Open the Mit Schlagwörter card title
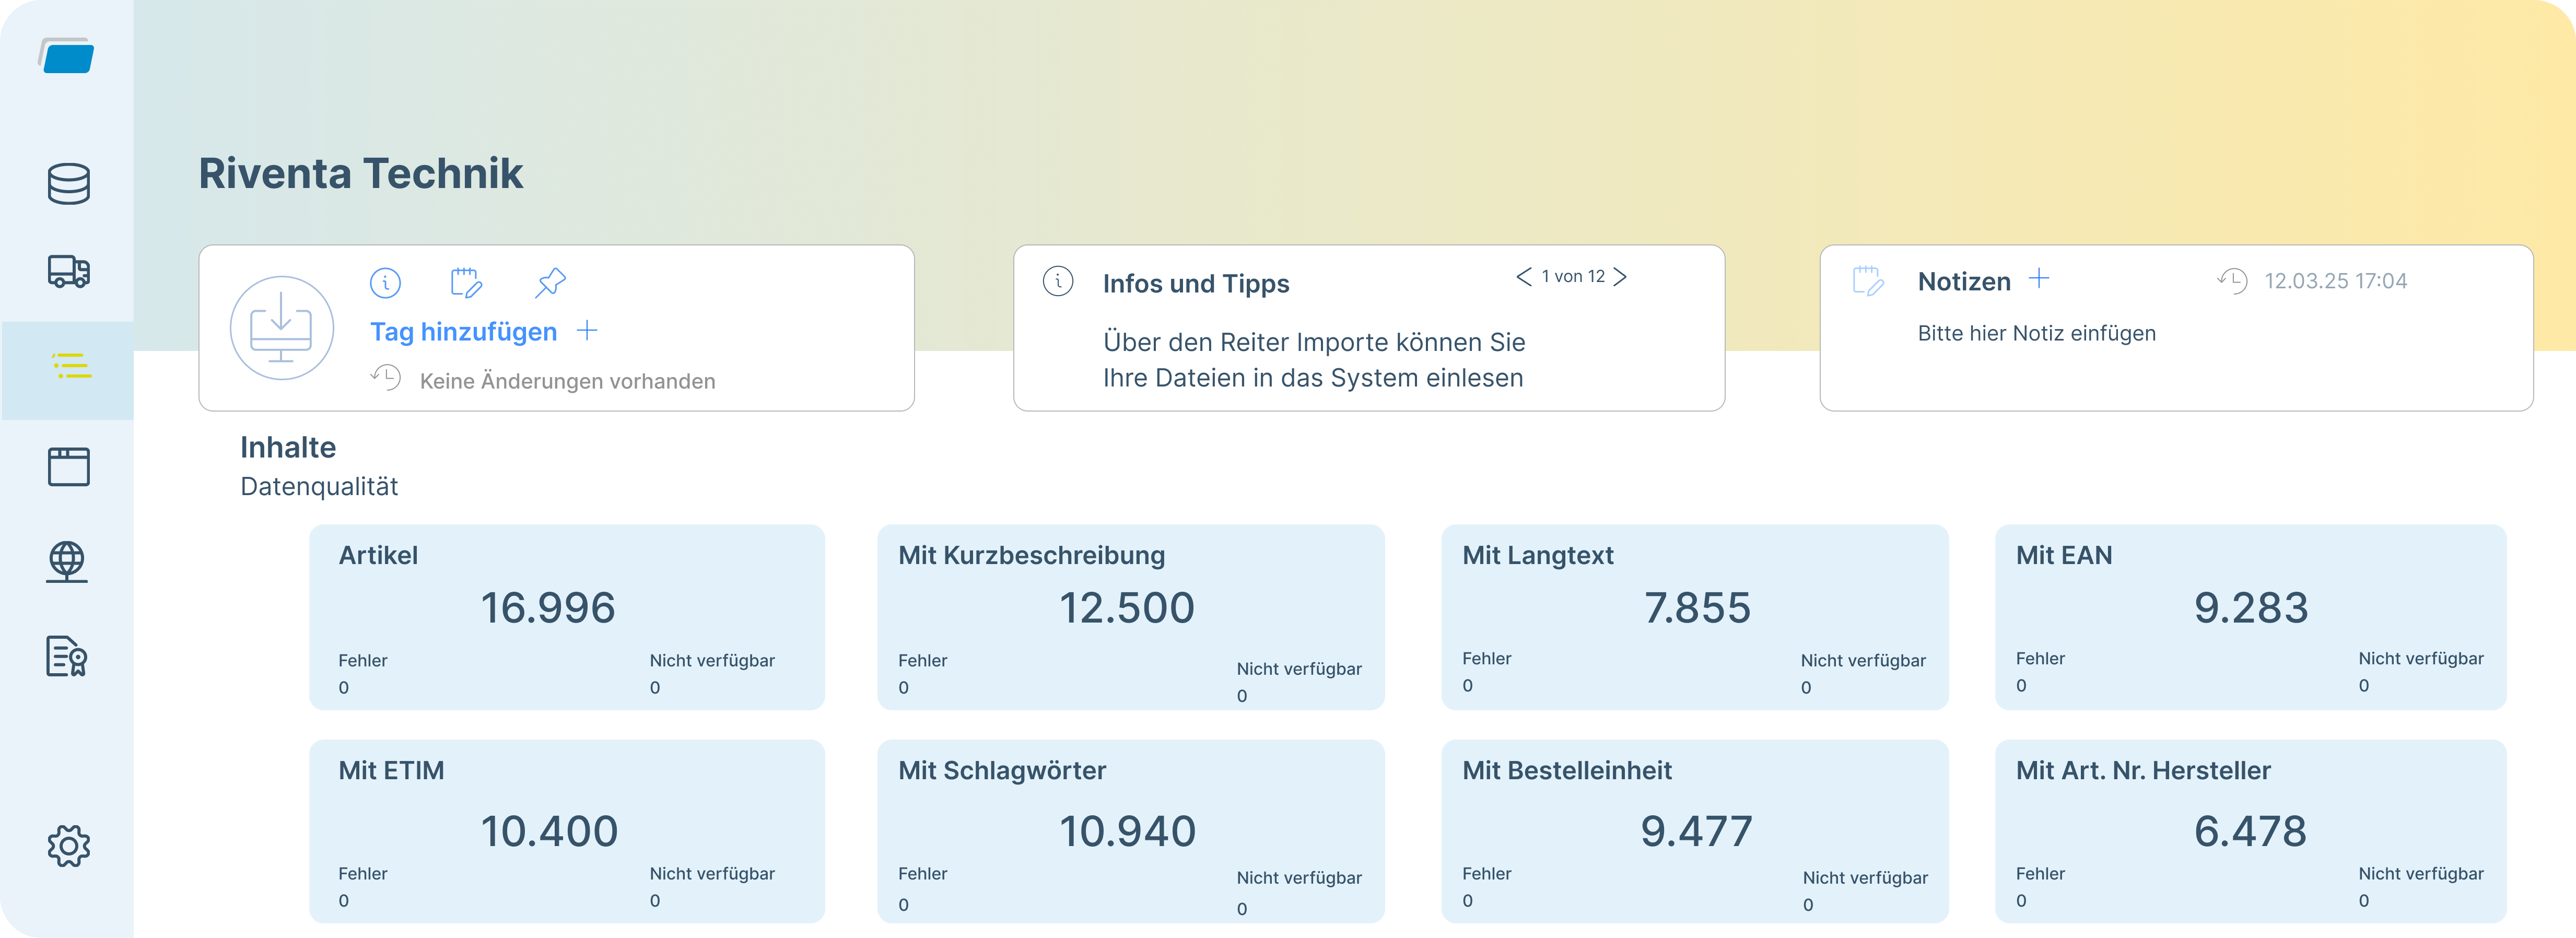The image size is (2576, 938). coord(1001,771)
